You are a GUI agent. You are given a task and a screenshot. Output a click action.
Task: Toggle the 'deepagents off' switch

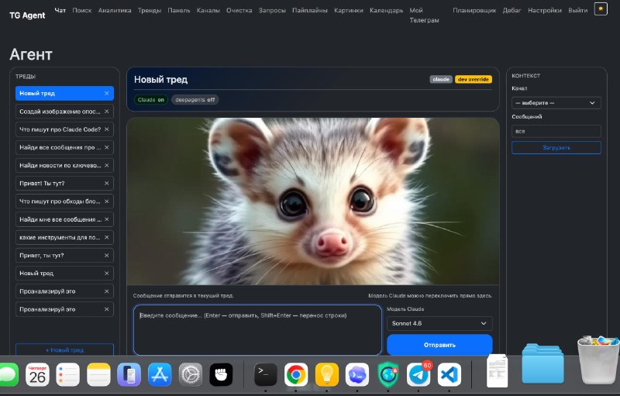(x=195, y=100)
